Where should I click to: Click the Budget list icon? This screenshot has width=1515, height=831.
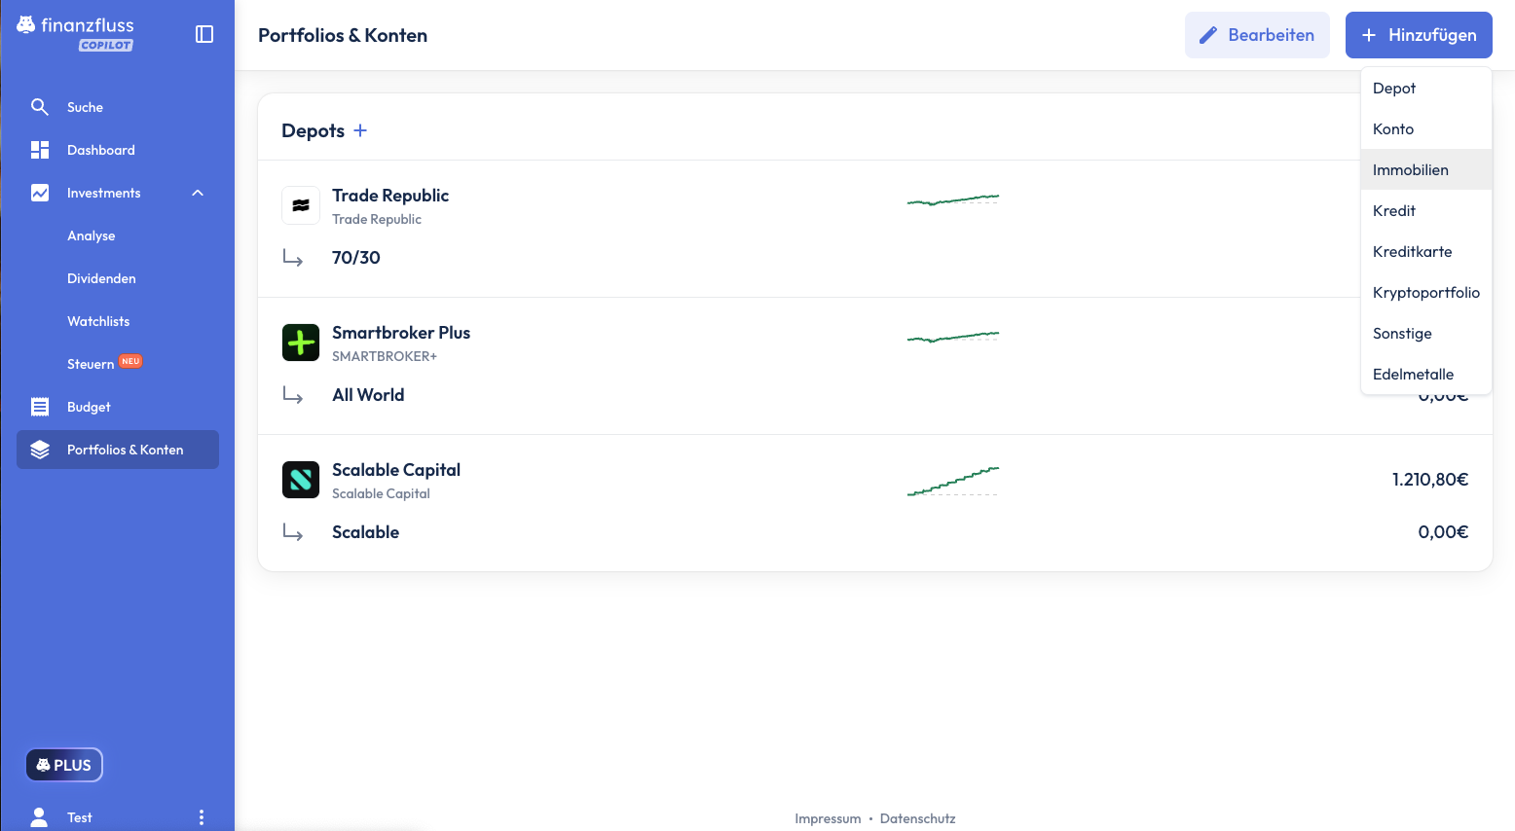point(40,407)
